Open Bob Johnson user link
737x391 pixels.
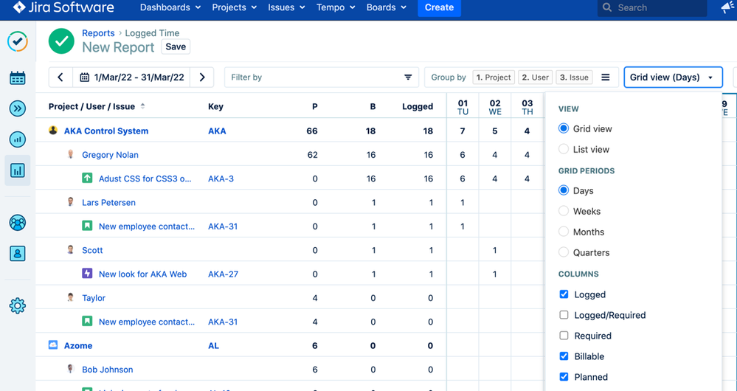(107, 370)
